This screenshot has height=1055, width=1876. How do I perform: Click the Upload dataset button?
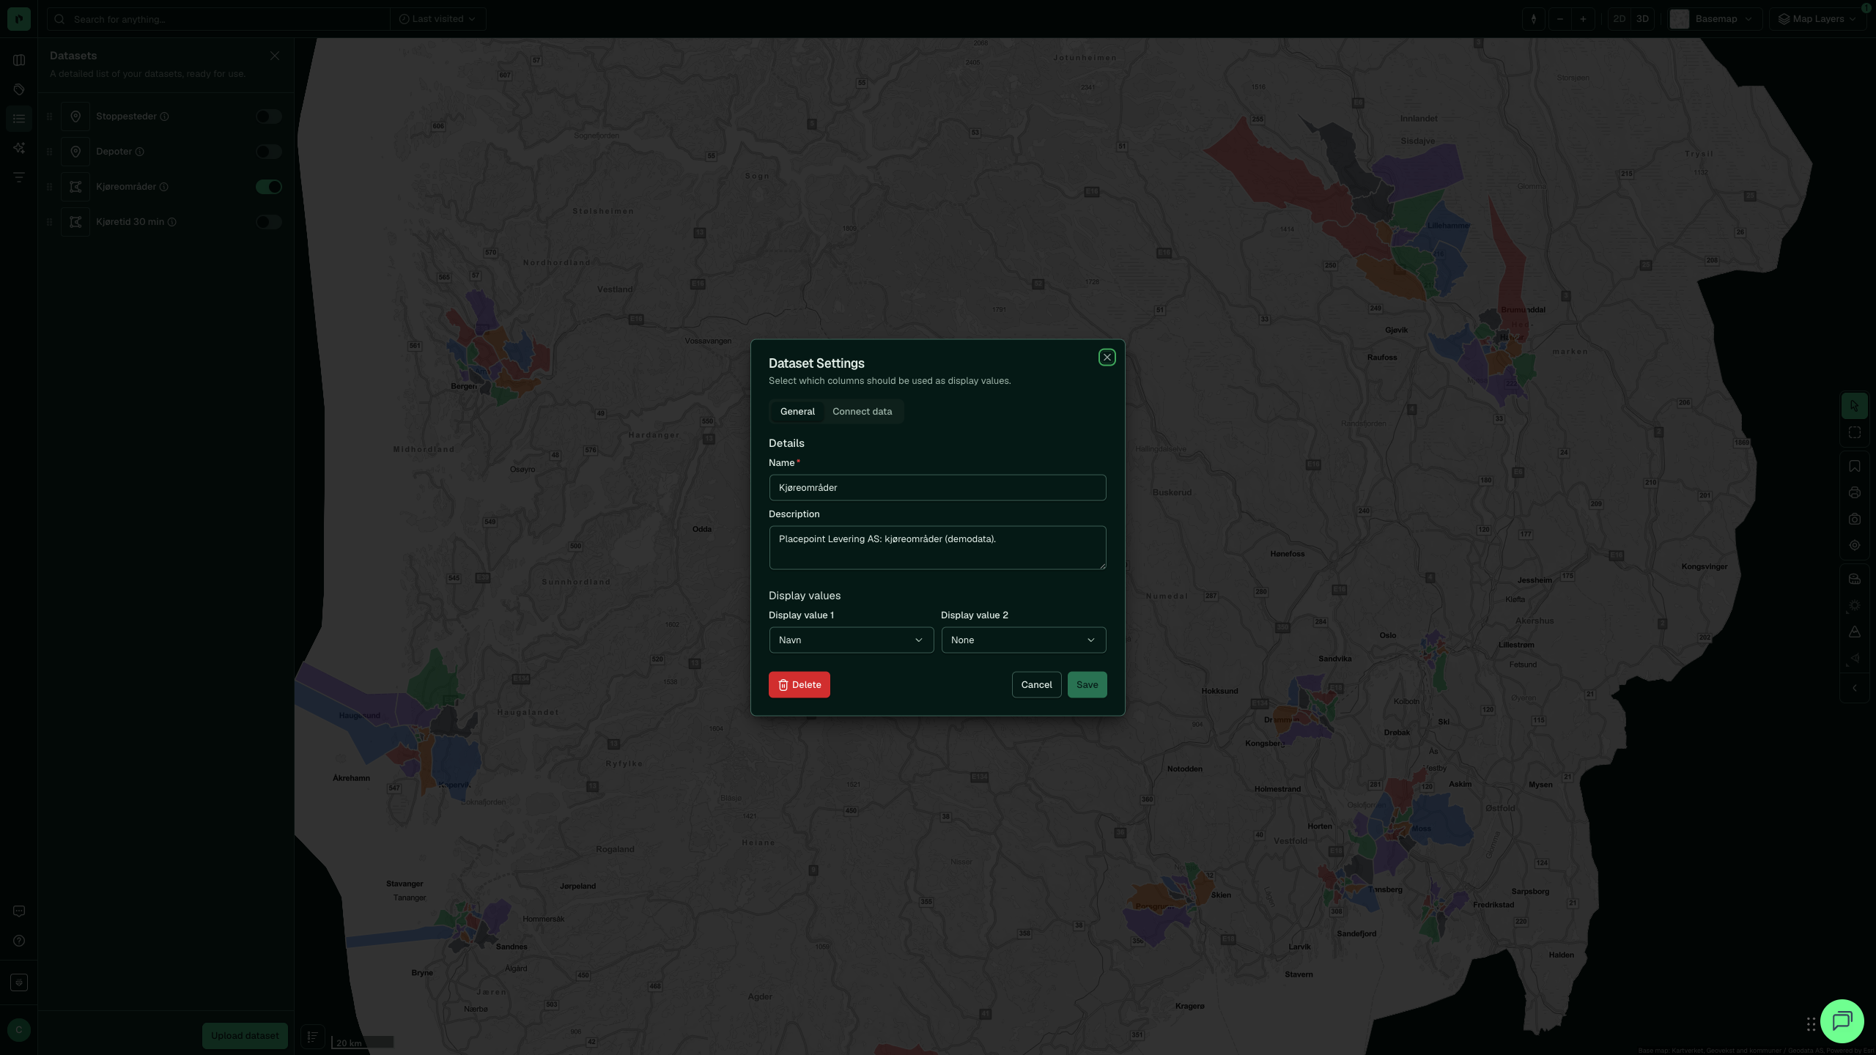pos(245,1036)
